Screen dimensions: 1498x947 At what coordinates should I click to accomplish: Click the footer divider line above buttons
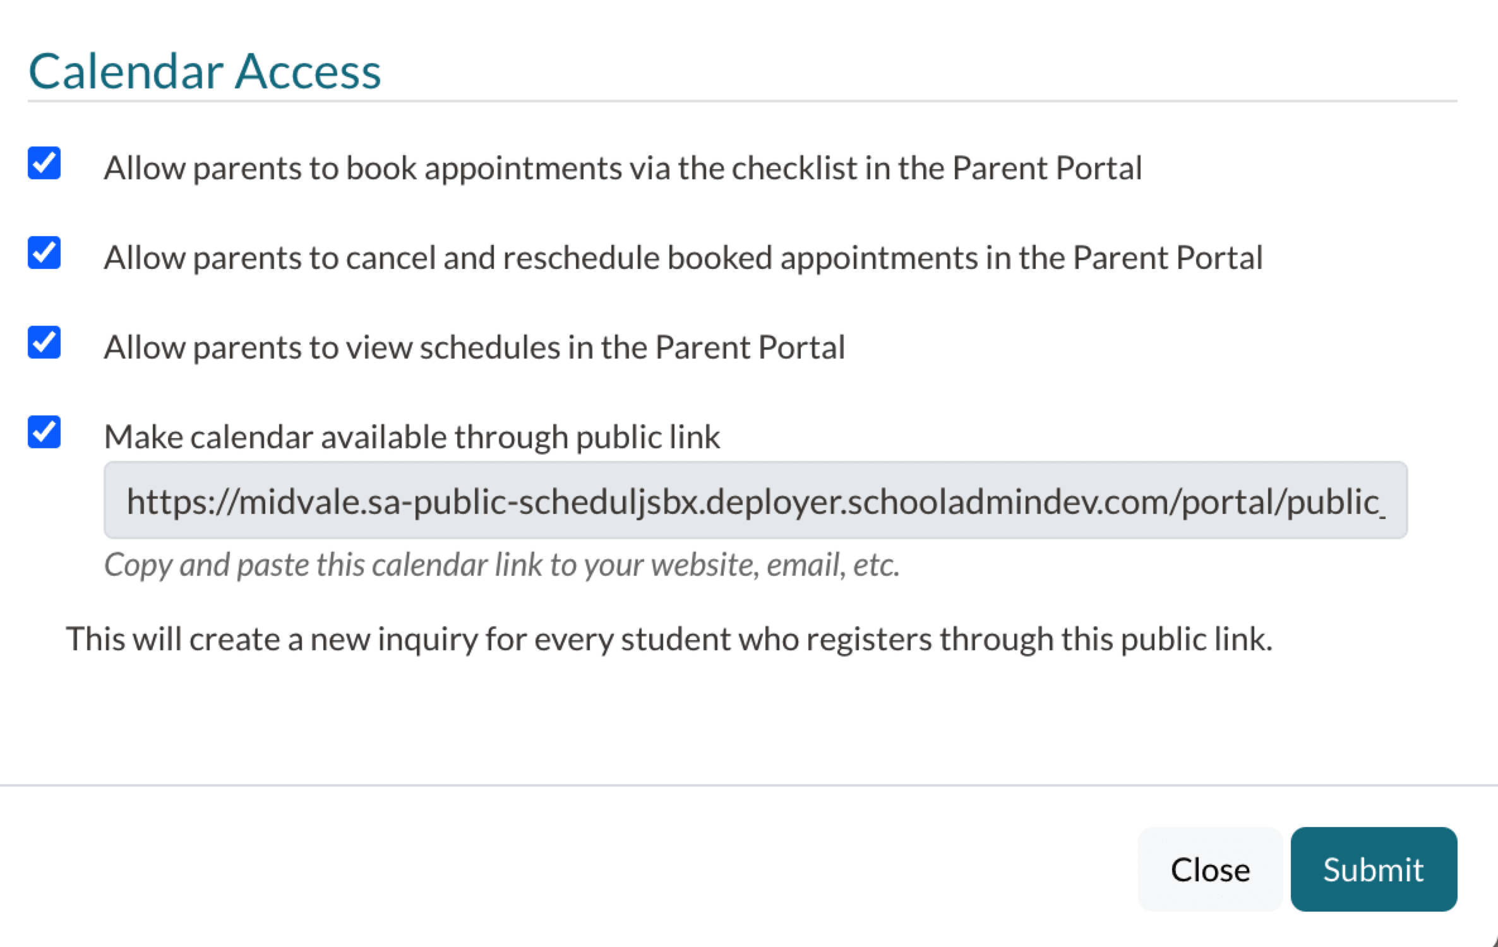coord(748,785)
